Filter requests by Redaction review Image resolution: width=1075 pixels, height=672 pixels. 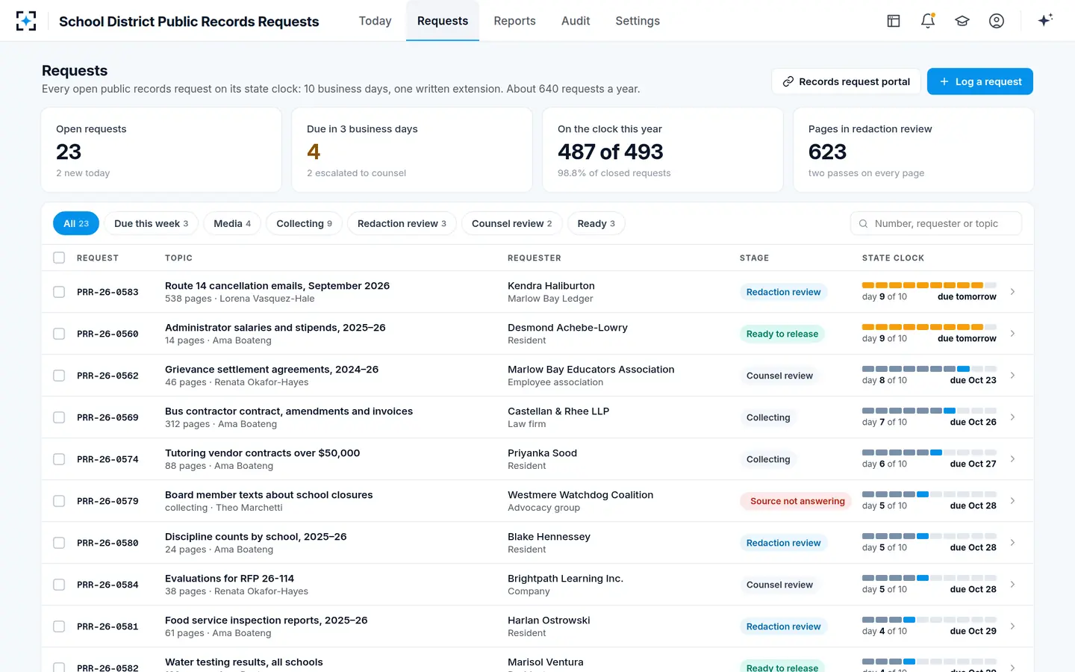click(x=402, y=223)
